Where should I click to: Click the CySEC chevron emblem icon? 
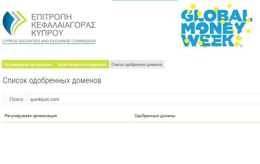tap(15, 23)
